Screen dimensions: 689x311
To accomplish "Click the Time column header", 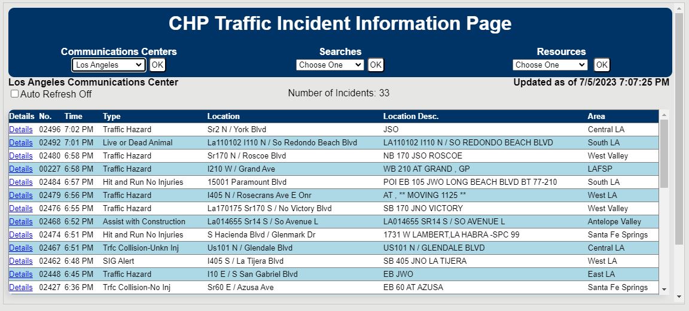I will point(73,117).
